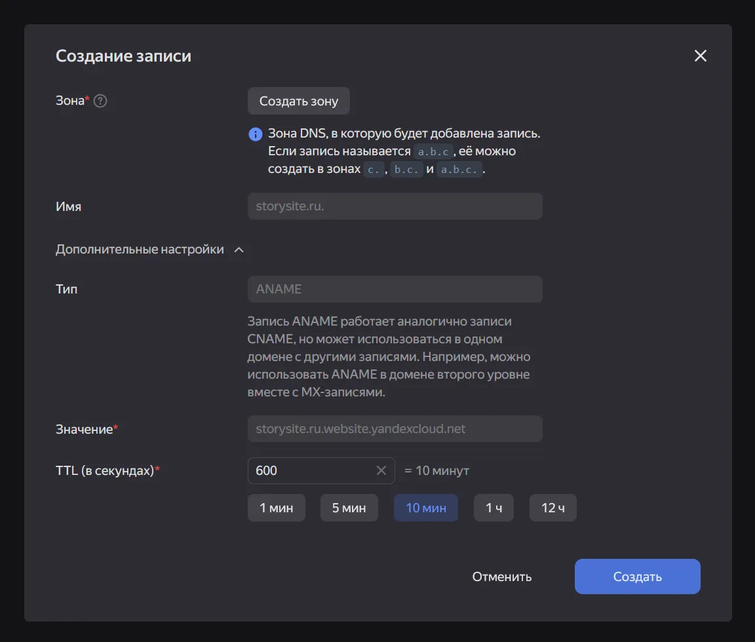Click the TTL seconds field showing 600
The width and height of the screenshot is (755, 642).
coord(311,470)
